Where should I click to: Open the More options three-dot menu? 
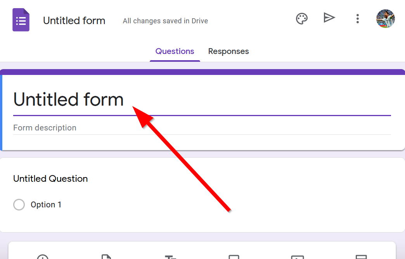pos(357,19)
